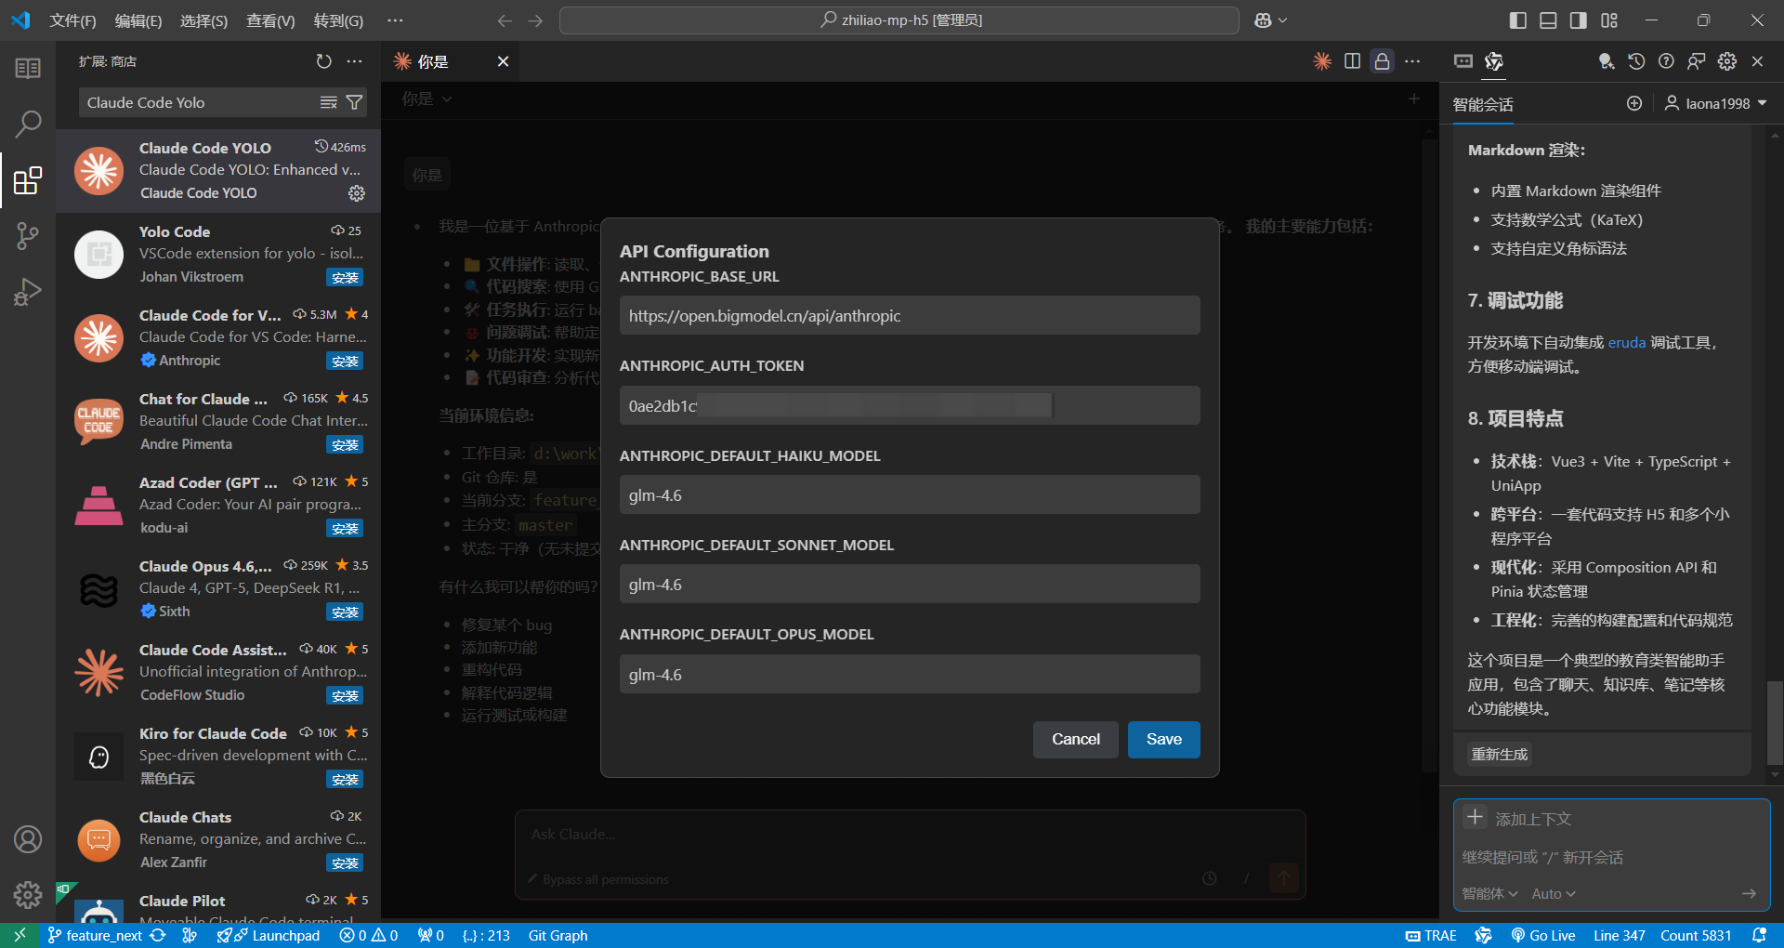
Task: Open the Auto model dropdown
Action: 1554,893
